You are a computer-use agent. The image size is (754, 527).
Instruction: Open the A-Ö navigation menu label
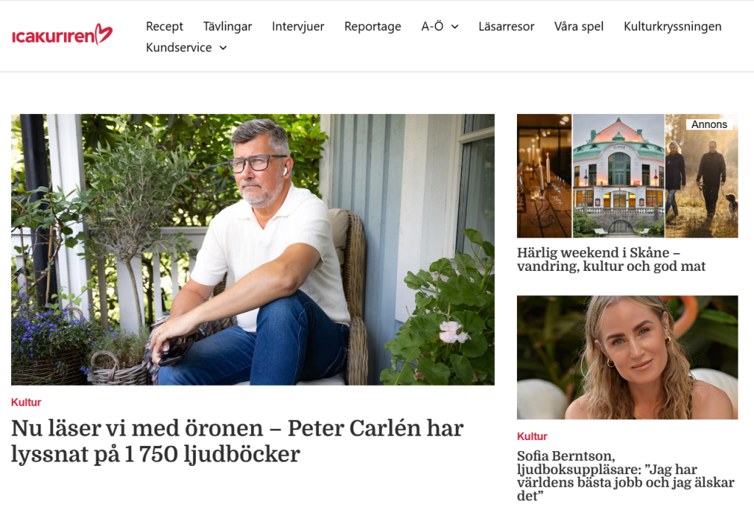pos(432,26)
